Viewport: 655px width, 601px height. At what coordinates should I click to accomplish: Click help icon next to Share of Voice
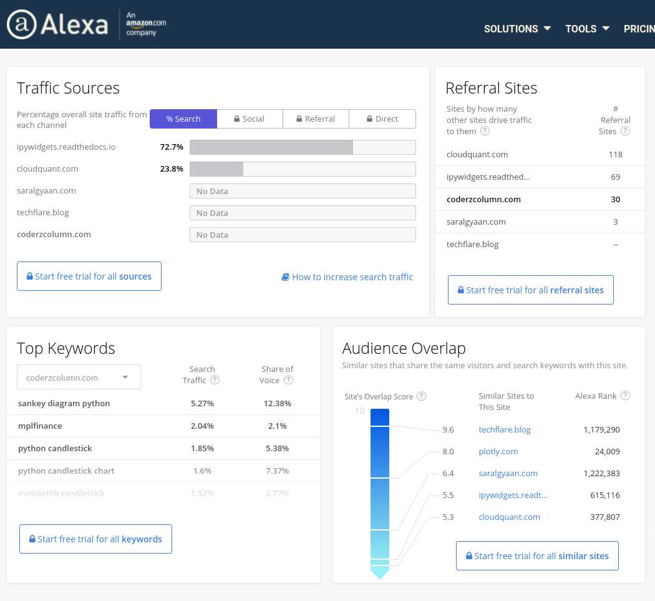click(288, 380)
